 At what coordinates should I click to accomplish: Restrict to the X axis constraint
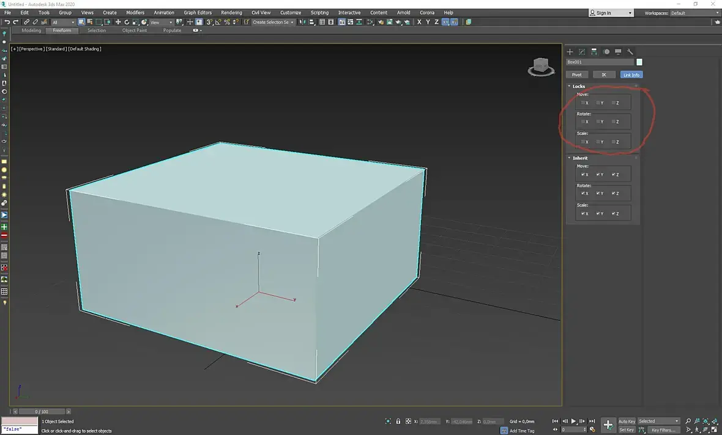(419, 22)
